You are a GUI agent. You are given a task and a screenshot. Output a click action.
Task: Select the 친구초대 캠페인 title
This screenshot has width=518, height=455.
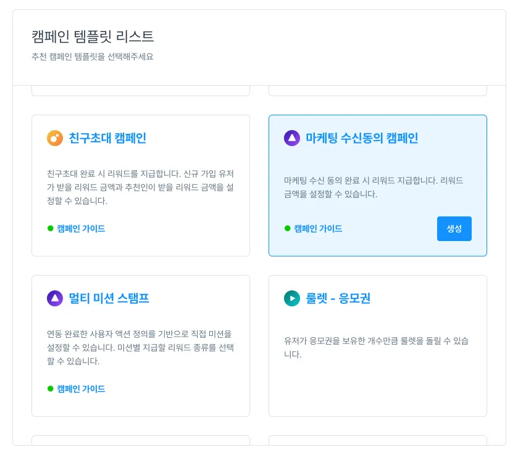click(107, 138)
